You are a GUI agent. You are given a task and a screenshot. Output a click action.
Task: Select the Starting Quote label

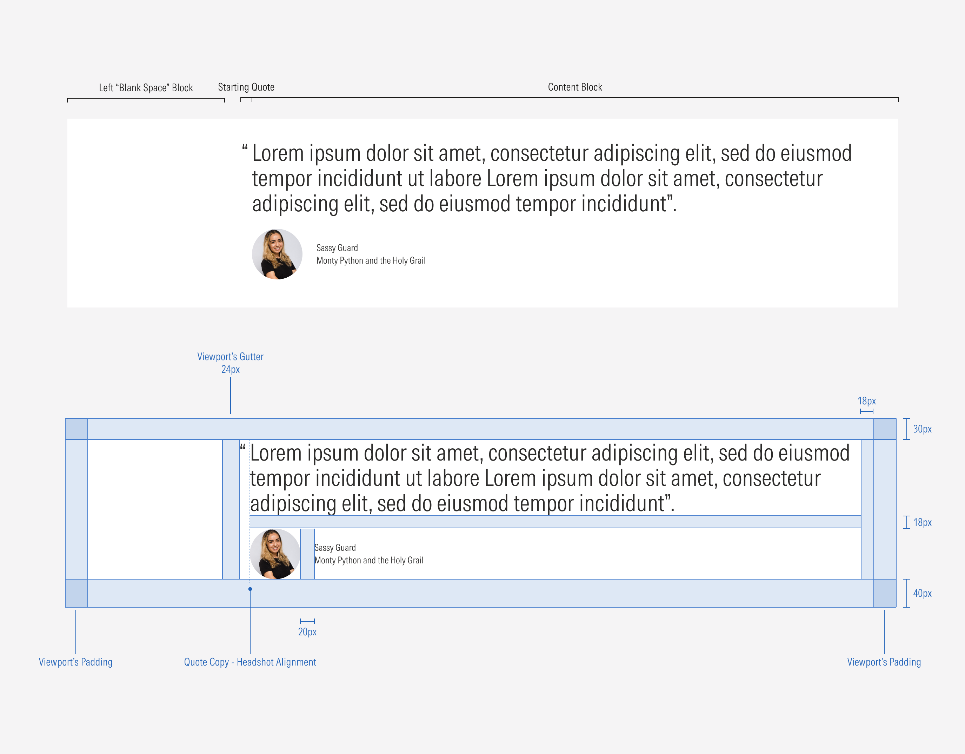pyautogui.click(x=247, y=87)
